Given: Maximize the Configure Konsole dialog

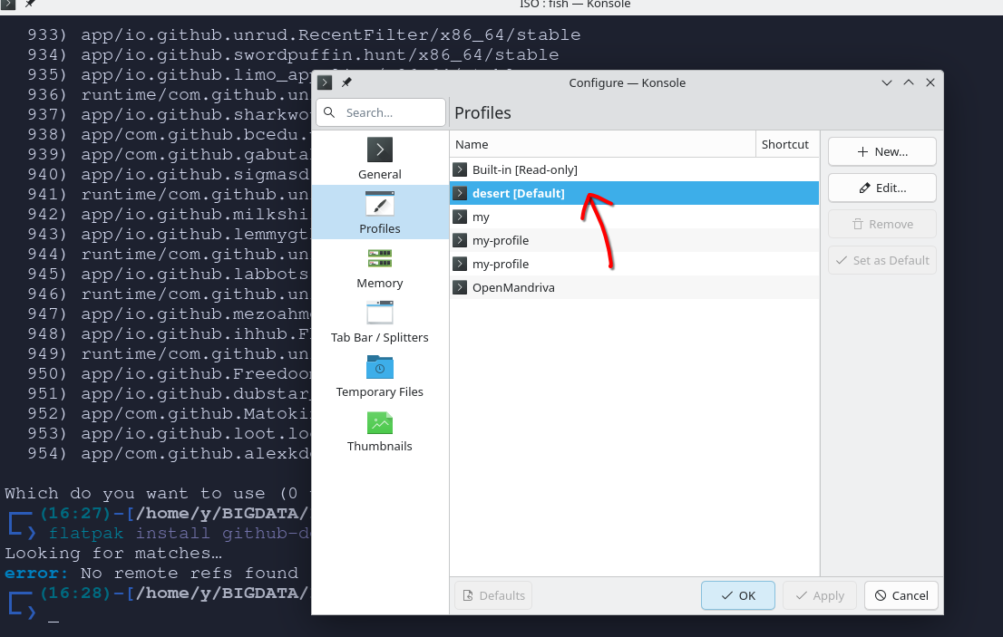Looking at the screenshot, I should (x=909, y=82).
